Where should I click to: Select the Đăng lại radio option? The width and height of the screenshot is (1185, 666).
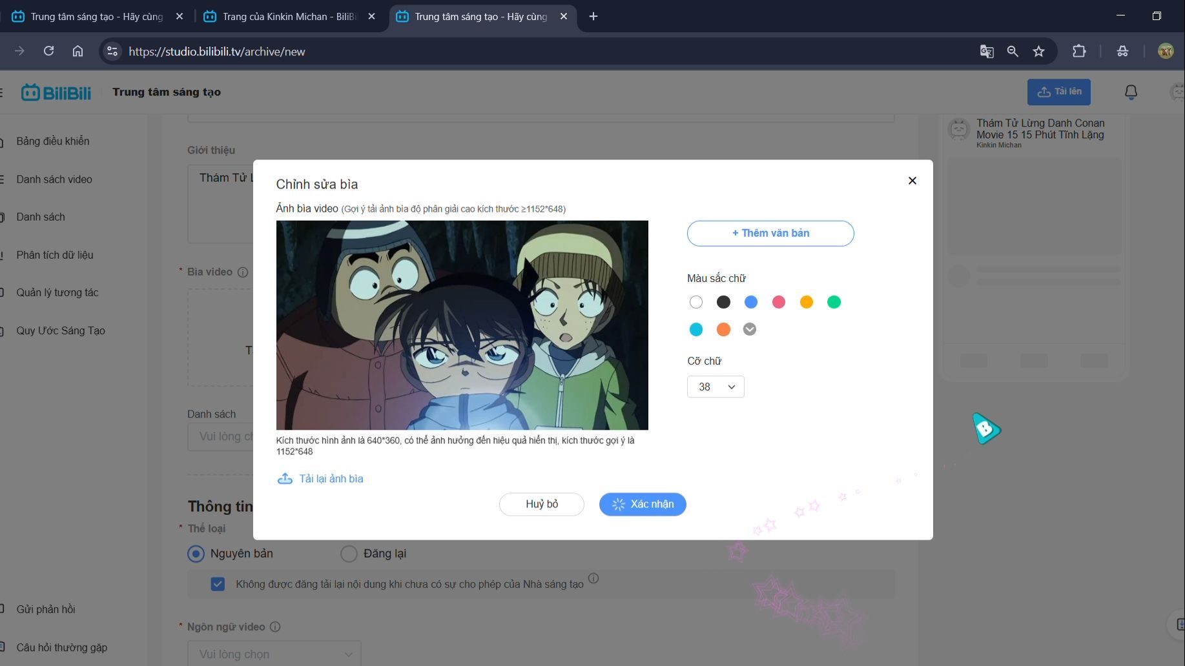pyautogui.click(x=349, y=554)
